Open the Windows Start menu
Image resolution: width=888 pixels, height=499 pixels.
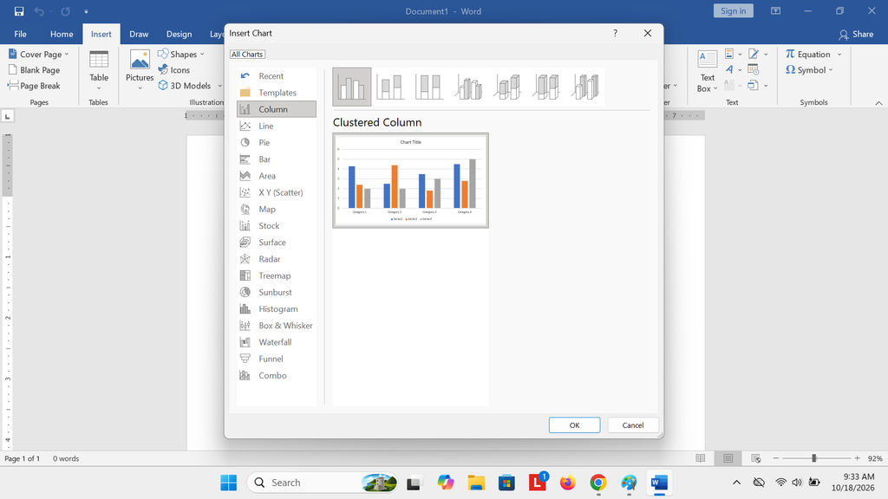pyautogui.click(x=229, y=483)
